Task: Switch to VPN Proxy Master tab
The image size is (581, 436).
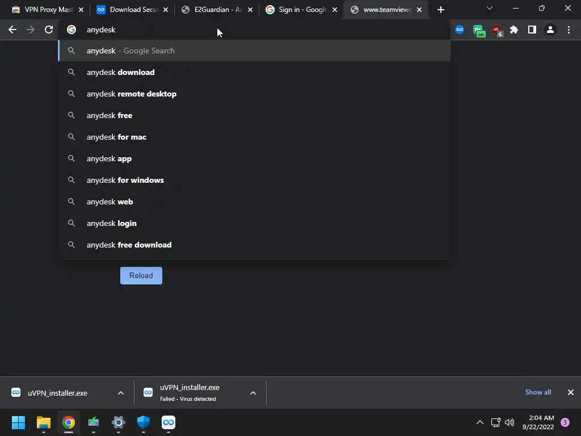Action: coord(48,10)
